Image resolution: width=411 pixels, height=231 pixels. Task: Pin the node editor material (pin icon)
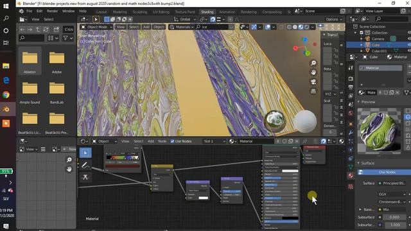click(305, 141)
